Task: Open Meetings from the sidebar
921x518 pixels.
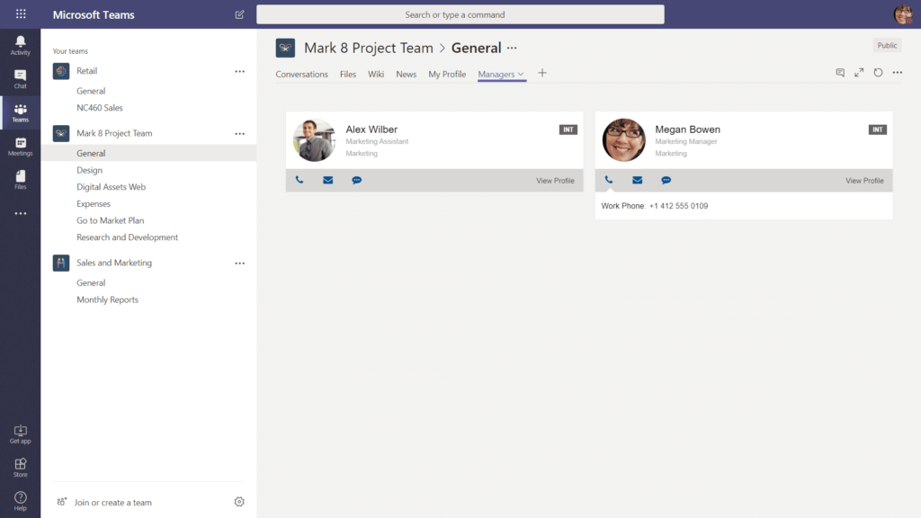Action: (x=21, y=147)
